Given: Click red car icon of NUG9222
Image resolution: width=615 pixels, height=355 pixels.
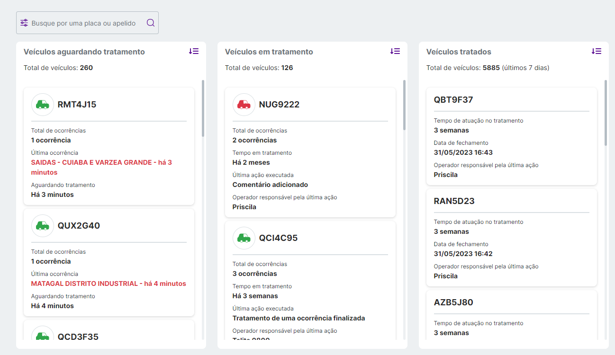Looking at the screenshot, I should pyautogui.click(x=244, y=105).
